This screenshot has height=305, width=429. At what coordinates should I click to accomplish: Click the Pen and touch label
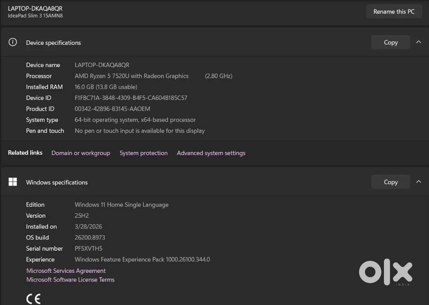pos(45,131)
